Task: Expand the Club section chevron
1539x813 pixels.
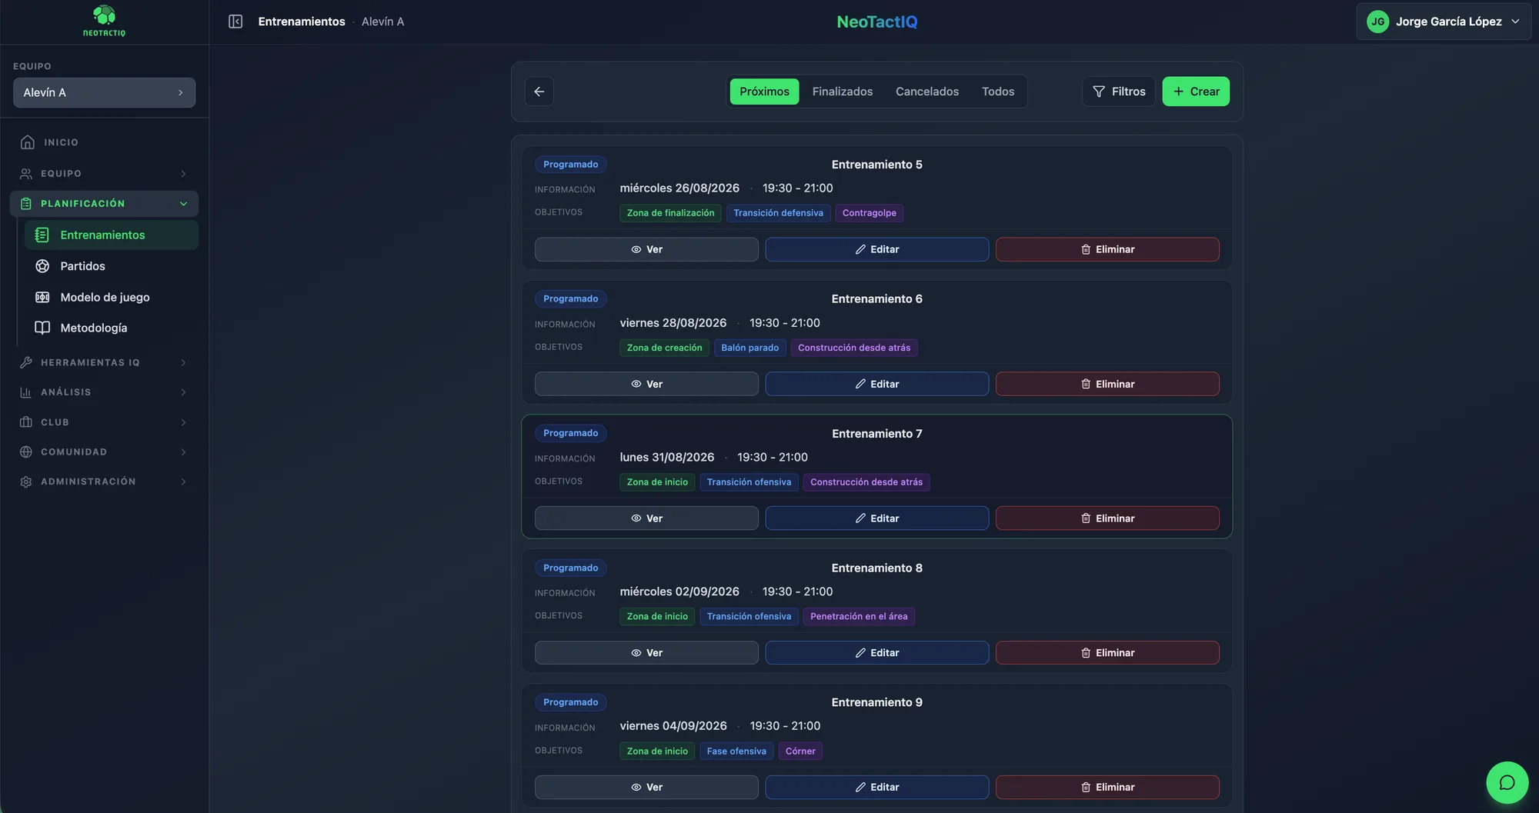Action: (183, 422)
